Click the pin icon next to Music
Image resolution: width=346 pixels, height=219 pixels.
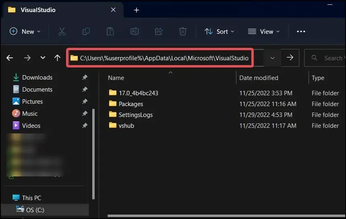coord(85,113)
